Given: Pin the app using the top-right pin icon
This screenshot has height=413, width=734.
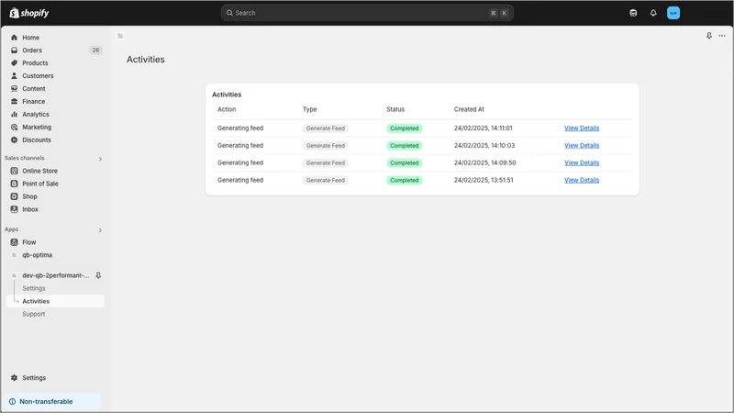Looking at the screenshot, I should [x=708, y=36].
